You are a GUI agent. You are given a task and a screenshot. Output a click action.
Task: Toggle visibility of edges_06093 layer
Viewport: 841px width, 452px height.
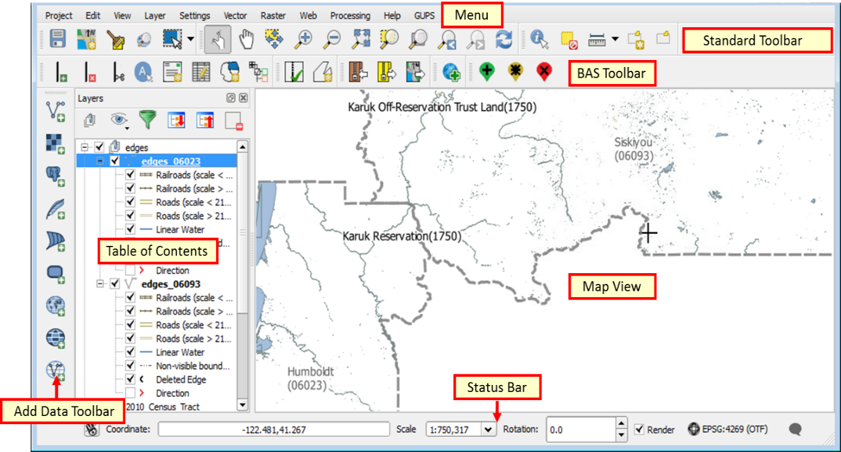coord(114,284)
